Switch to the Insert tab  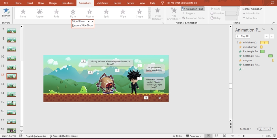coord(30,3)
